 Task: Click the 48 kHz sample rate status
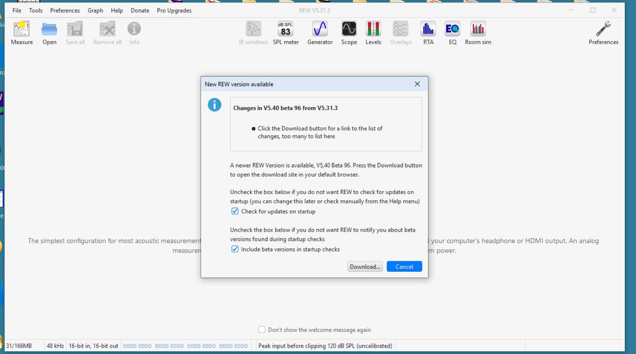[x=55, y=346]
